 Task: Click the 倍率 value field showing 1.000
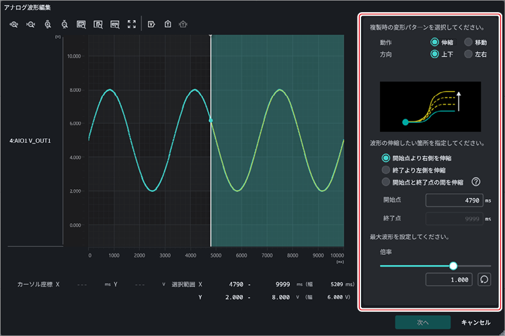click(x=449, y=280)
